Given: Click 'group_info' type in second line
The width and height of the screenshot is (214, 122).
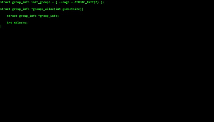Looking at the screenshot, I should tap(21, 9).
